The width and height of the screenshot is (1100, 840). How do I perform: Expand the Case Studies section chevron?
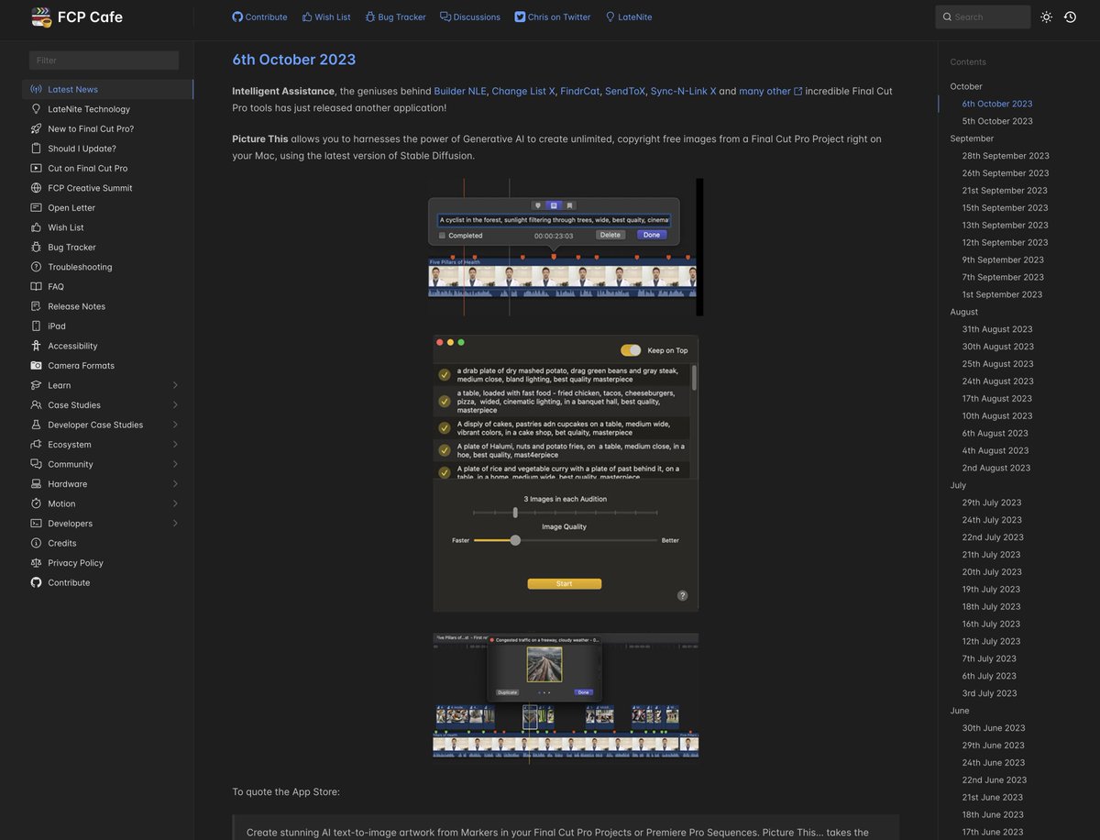(175, 404)
